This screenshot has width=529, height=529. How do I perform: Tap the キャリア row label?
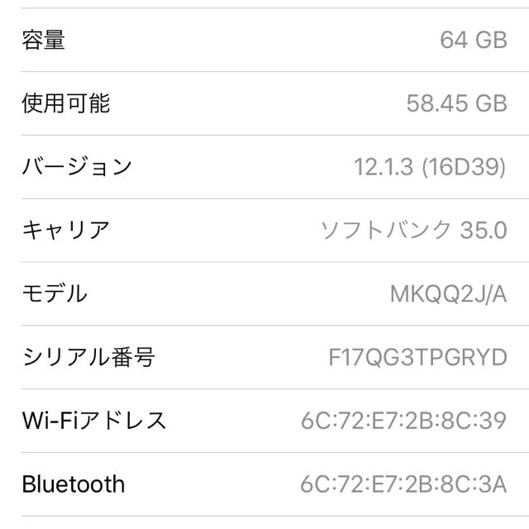66,230
